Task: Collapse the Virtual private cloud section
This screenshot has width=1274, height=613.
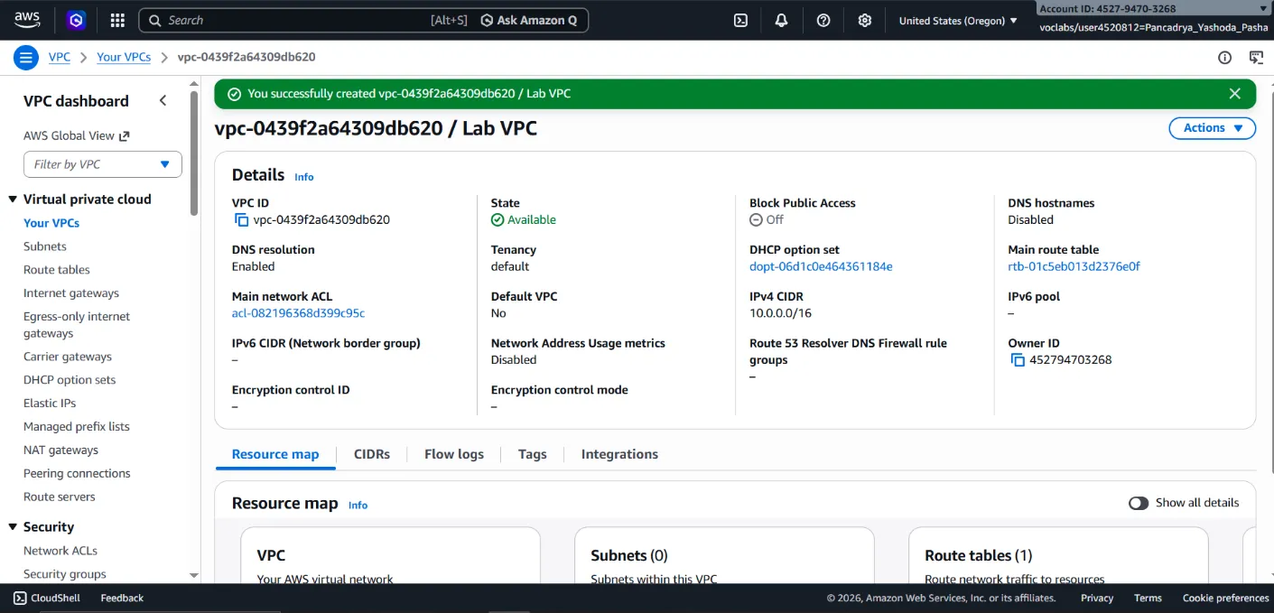Action: pos(13,199)
